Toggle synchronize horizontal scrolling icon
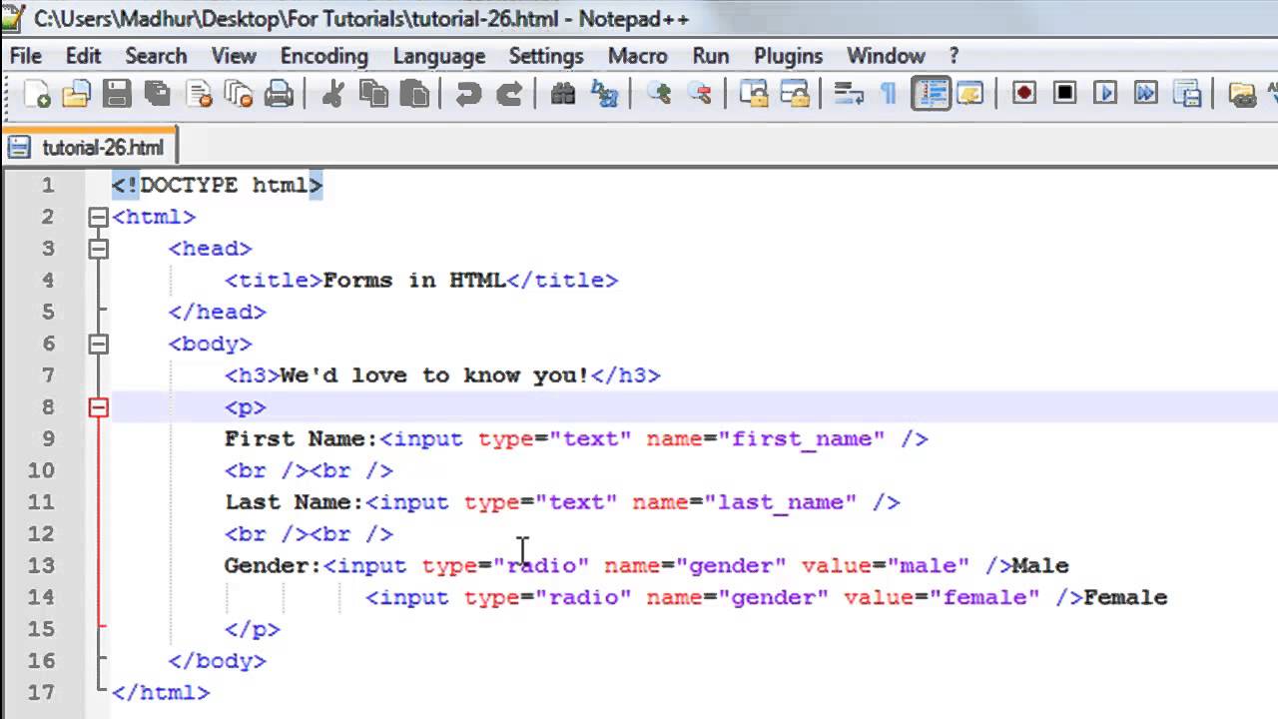Screen dimensions: 1278x719 tap(796, 94)
